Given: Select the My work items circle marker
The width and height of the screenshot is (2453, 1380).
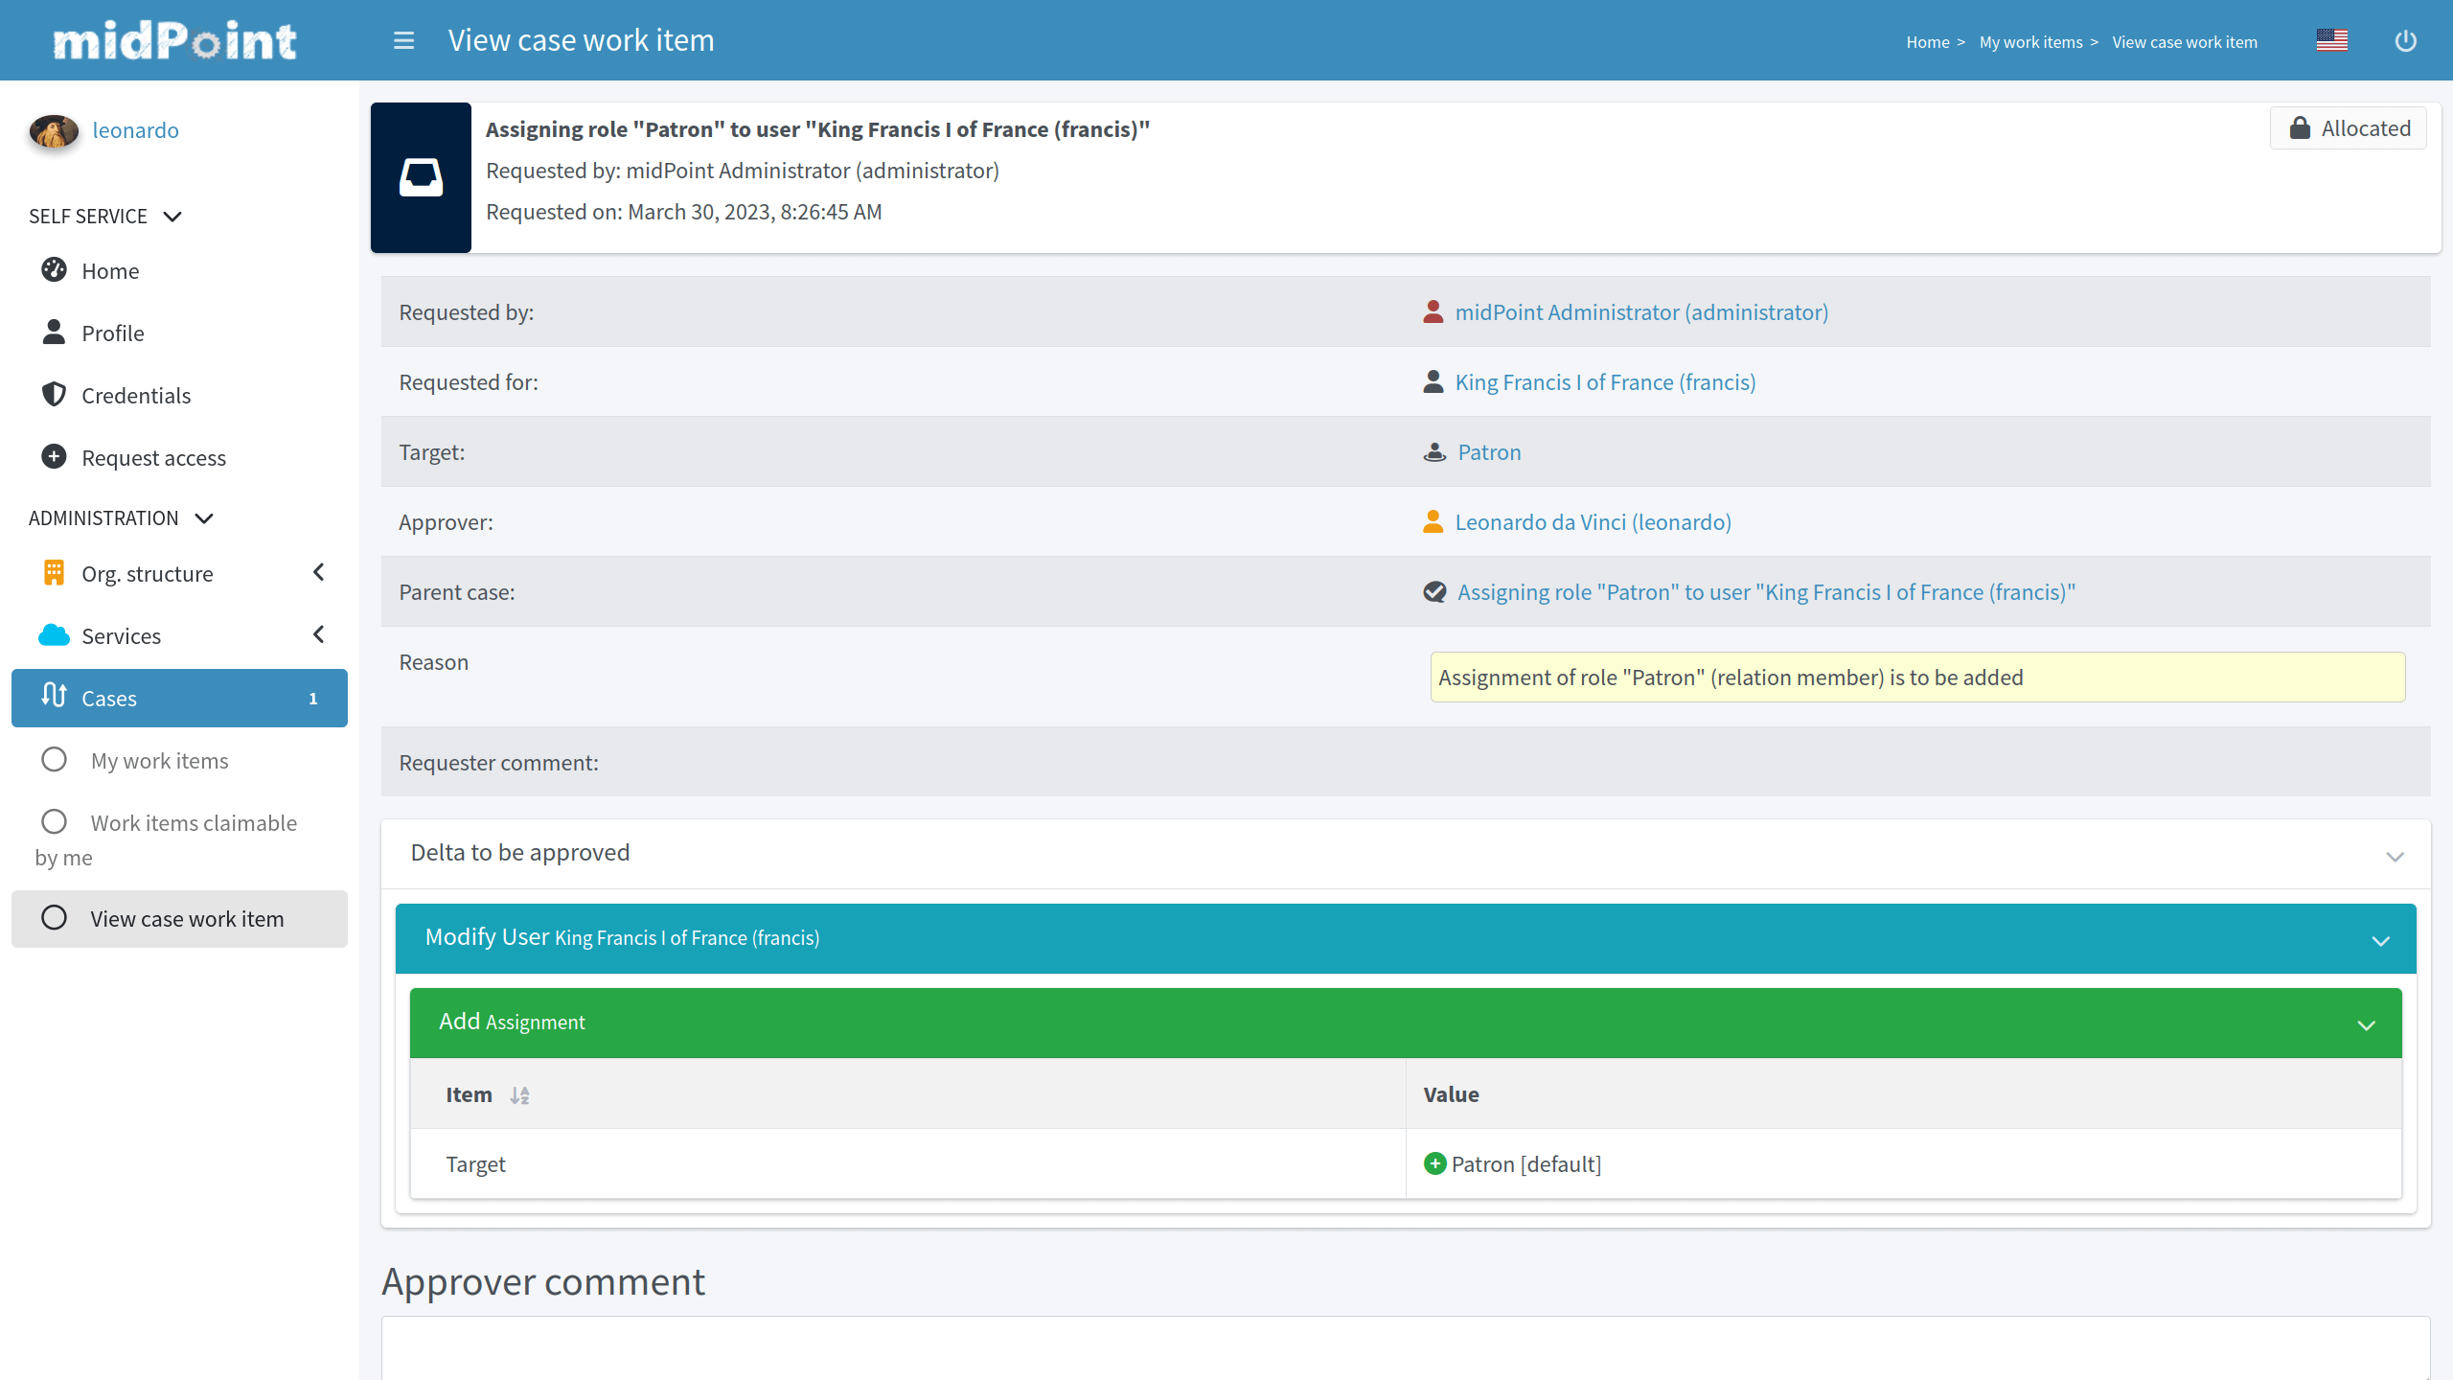Looking at the screenshot, I should 54,759.
